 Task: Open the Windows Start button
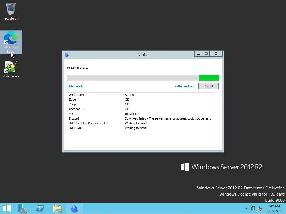[7, 208]
